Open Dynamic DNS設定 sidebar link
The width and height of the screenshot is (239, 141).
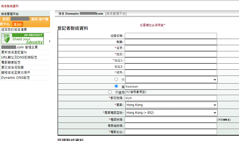click(x=16, y=78)
